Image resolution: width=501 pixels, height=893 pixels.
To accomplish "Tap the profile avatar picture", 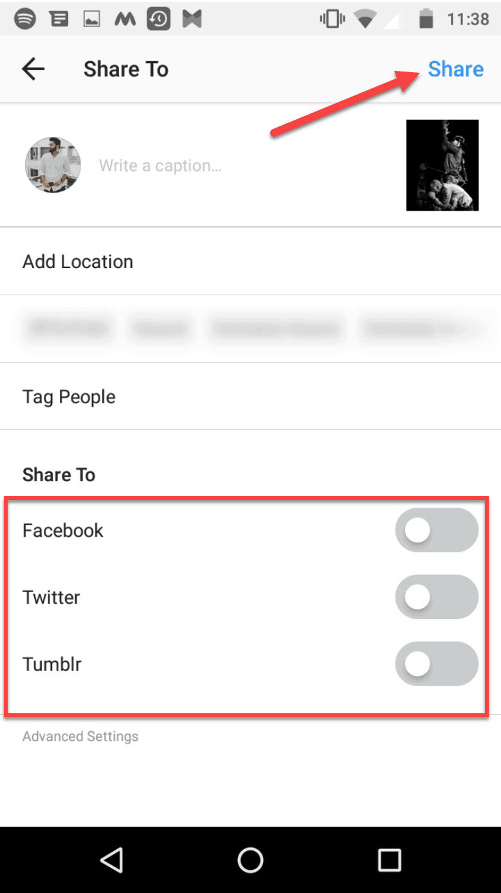I will (53, 165).
